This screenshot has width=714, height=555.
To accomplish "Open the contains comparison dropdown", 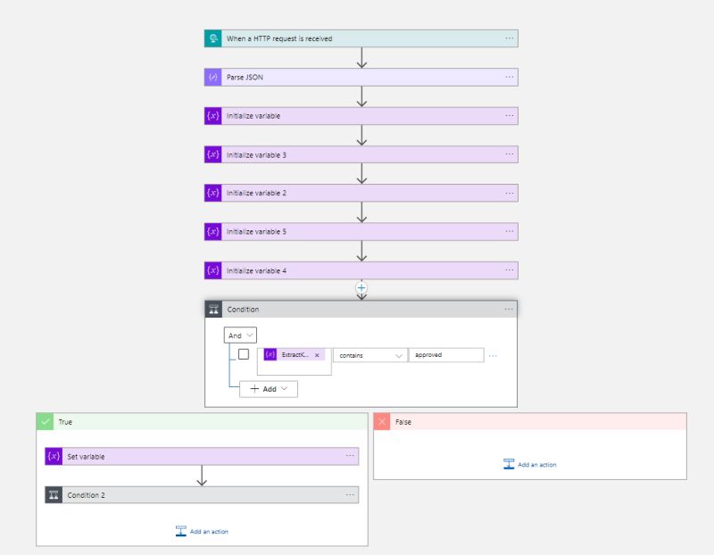I will coord(369,356).
